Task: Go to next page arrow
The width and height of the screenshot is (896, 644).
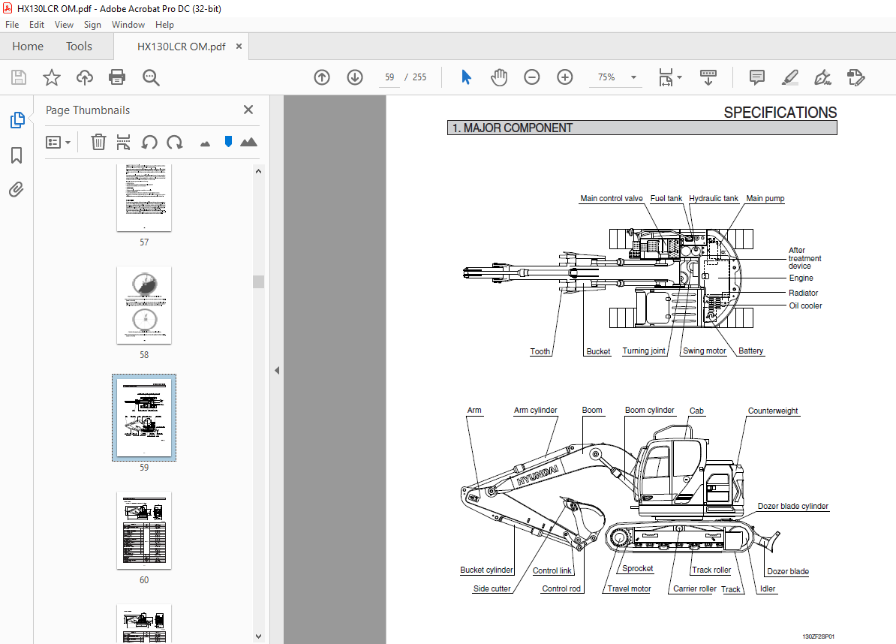Action: point(355,77)
